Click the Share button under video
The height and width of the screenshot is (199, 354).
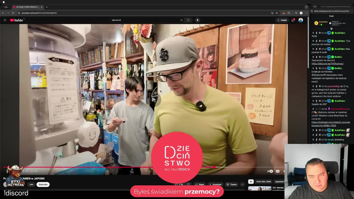[199, 184]
